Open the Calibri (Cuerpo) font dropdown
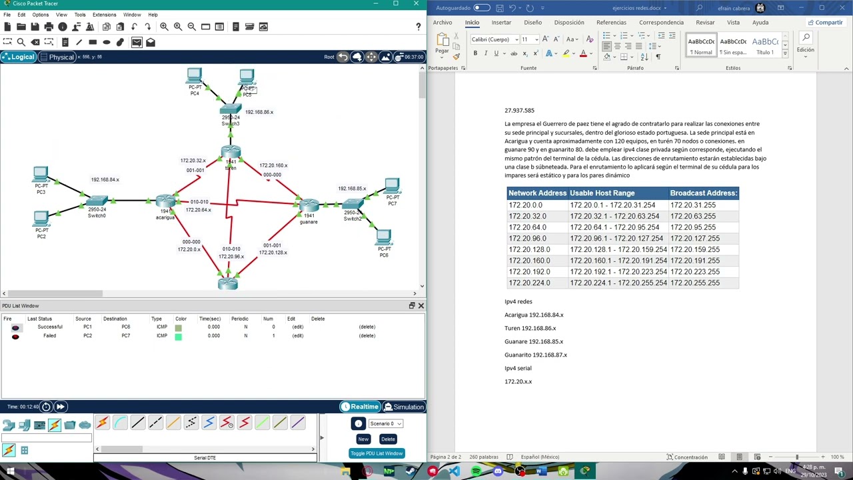Image resolution: width=853 pixels, height=480 pixels. point(516,39)
